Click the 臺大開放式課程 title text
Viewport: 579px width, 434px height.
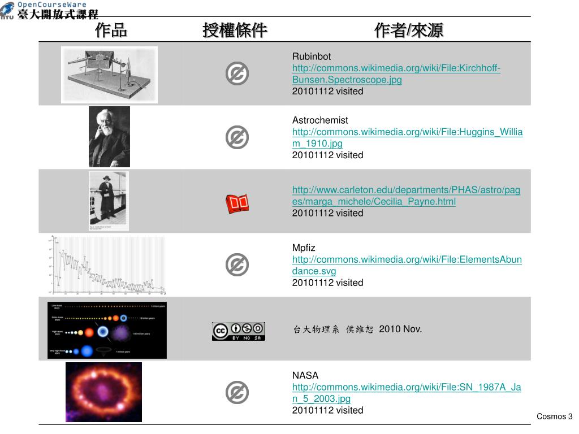click(x=58, y=14)
